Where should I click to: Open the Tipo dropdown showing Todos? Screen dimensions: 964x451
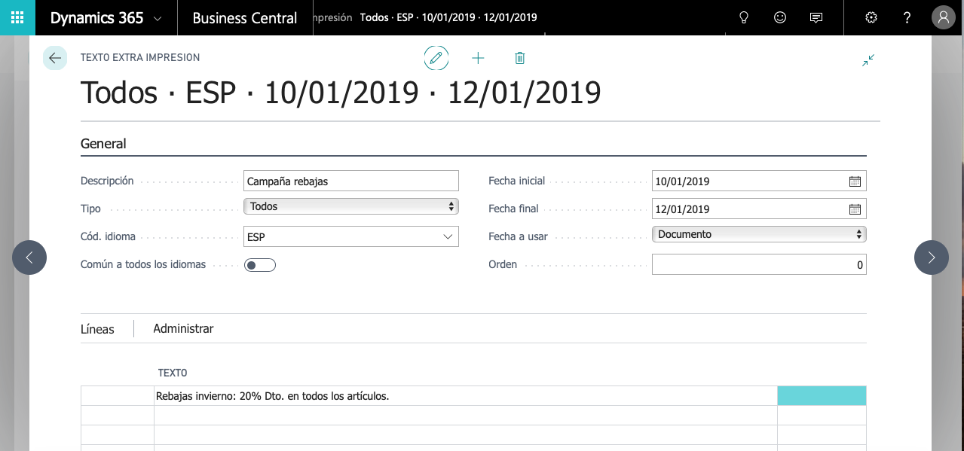351,206
